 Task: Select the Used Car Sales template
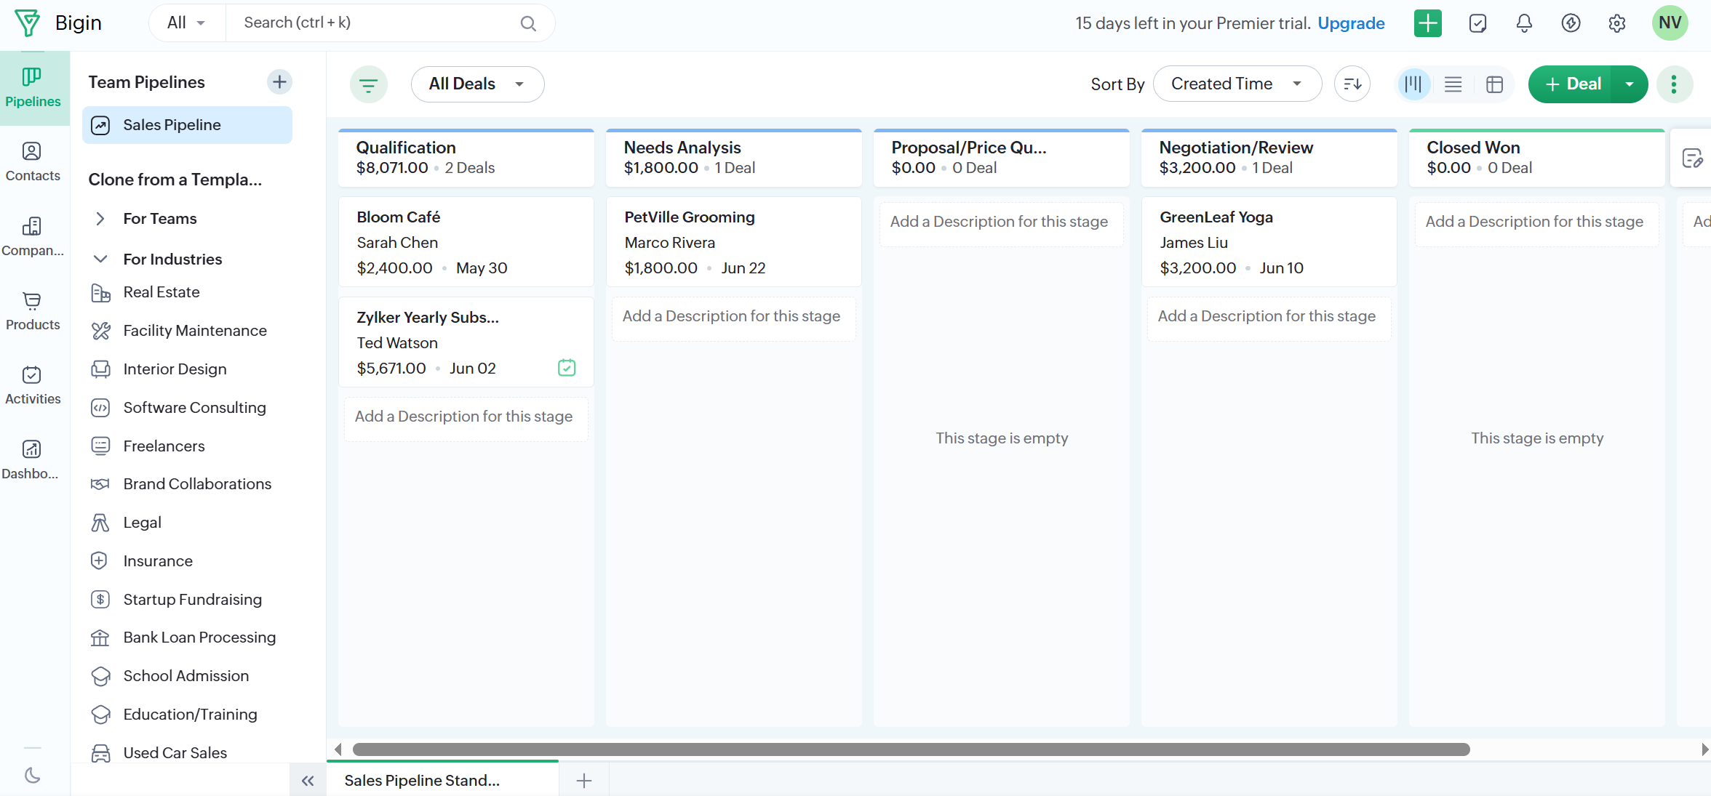tap(175, 753)
